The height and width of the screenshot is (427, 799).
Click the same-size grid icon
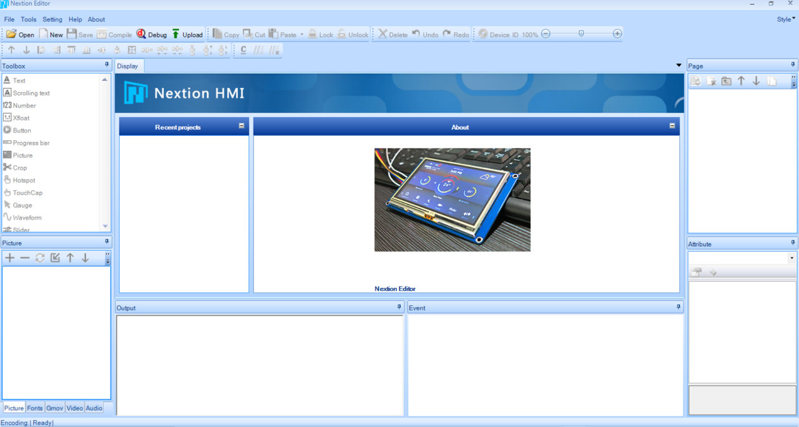[132, 50]
